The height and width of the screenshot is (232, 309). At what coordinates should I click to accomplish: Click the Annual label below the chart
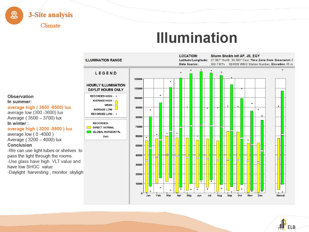280,195
